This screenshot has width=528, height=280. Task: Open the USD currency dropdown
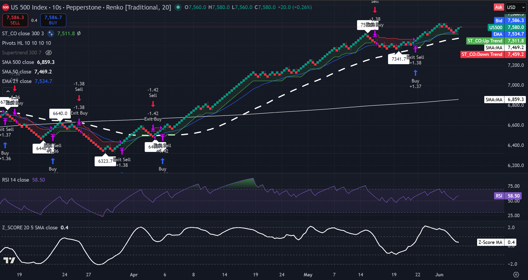coord(516,7)
